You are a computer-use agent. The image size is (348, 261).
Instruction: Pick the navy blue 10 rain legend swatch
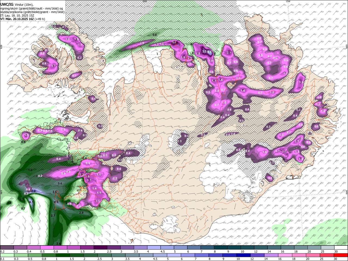[243, 255]
